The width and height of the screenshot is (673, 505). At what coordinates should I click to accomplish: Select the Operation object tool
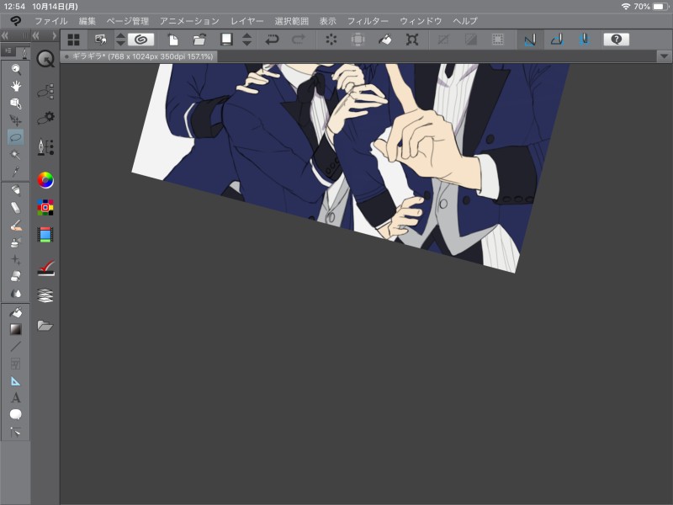click(15, 104)
